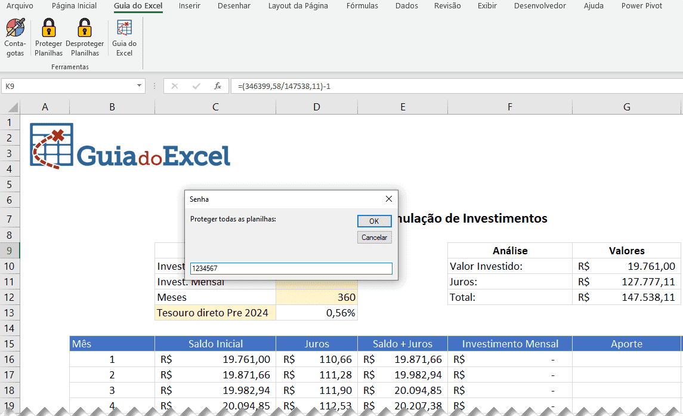Click the Mês column header cell

[112, 344]
